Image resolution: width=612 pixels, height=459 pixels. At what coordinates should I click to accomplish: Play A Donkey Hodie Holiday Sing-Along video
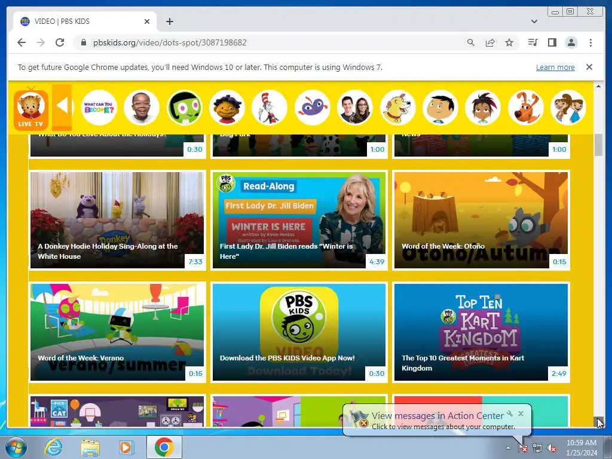117,220
